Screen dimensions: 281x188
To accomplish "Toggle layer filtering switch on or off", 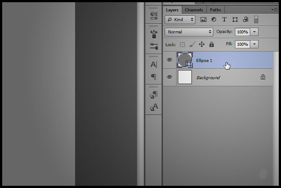I will (x=256, y=20).
